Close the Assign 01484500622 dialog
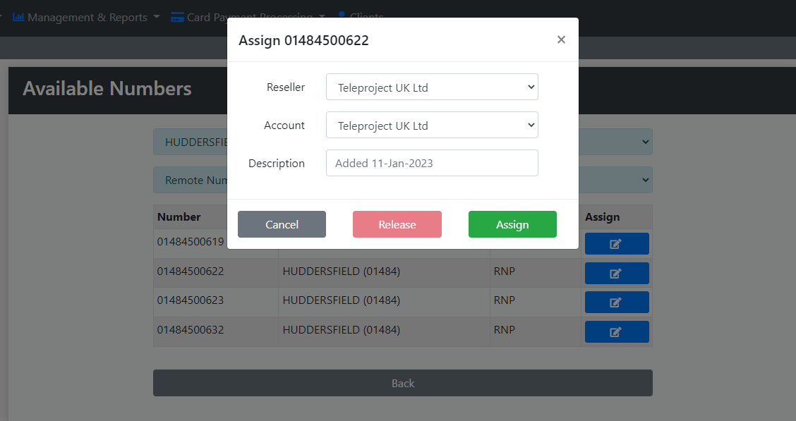 coord(561,39)
